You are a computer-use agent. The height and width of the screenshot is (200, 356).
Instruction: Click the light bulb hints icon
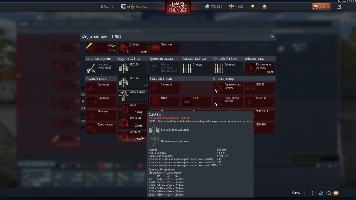[253, 7]
